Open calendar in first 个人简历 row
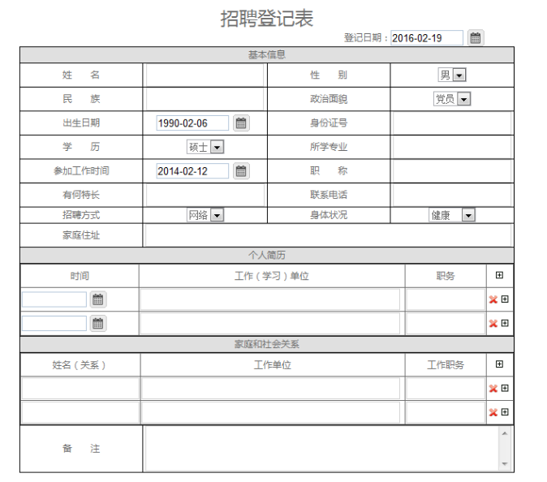The width and height of the screenshot is (547, 482). pos(98,299)
